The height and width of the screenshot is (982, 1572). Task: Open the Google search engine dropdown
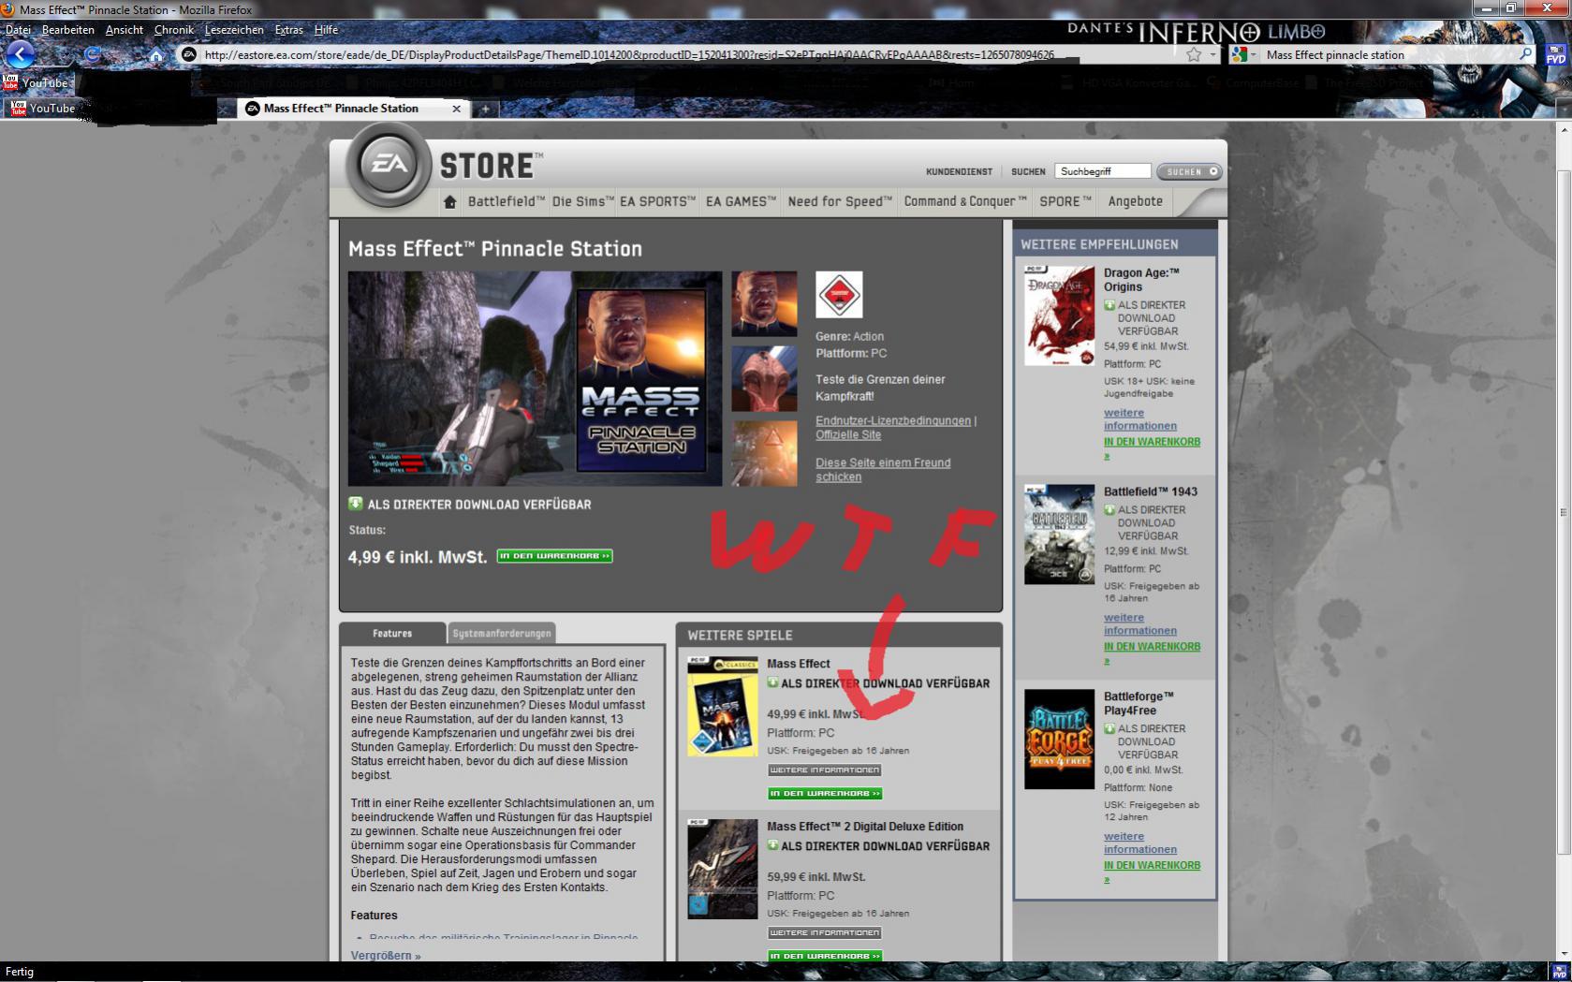[1243, 54]
